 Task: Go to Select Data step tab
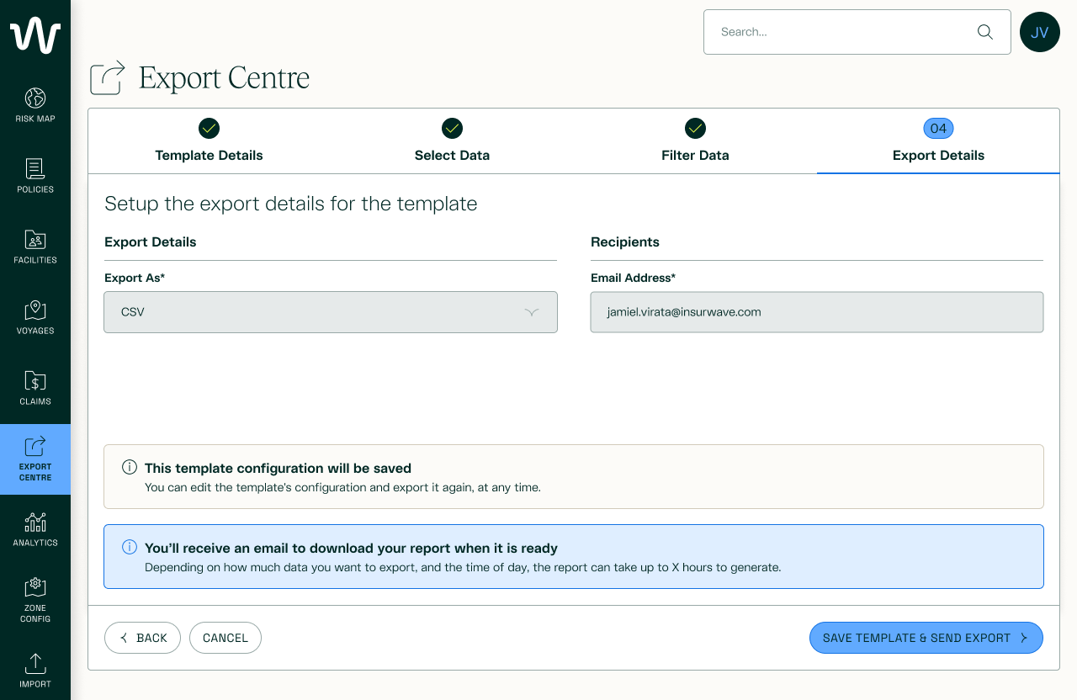(452, 141)
